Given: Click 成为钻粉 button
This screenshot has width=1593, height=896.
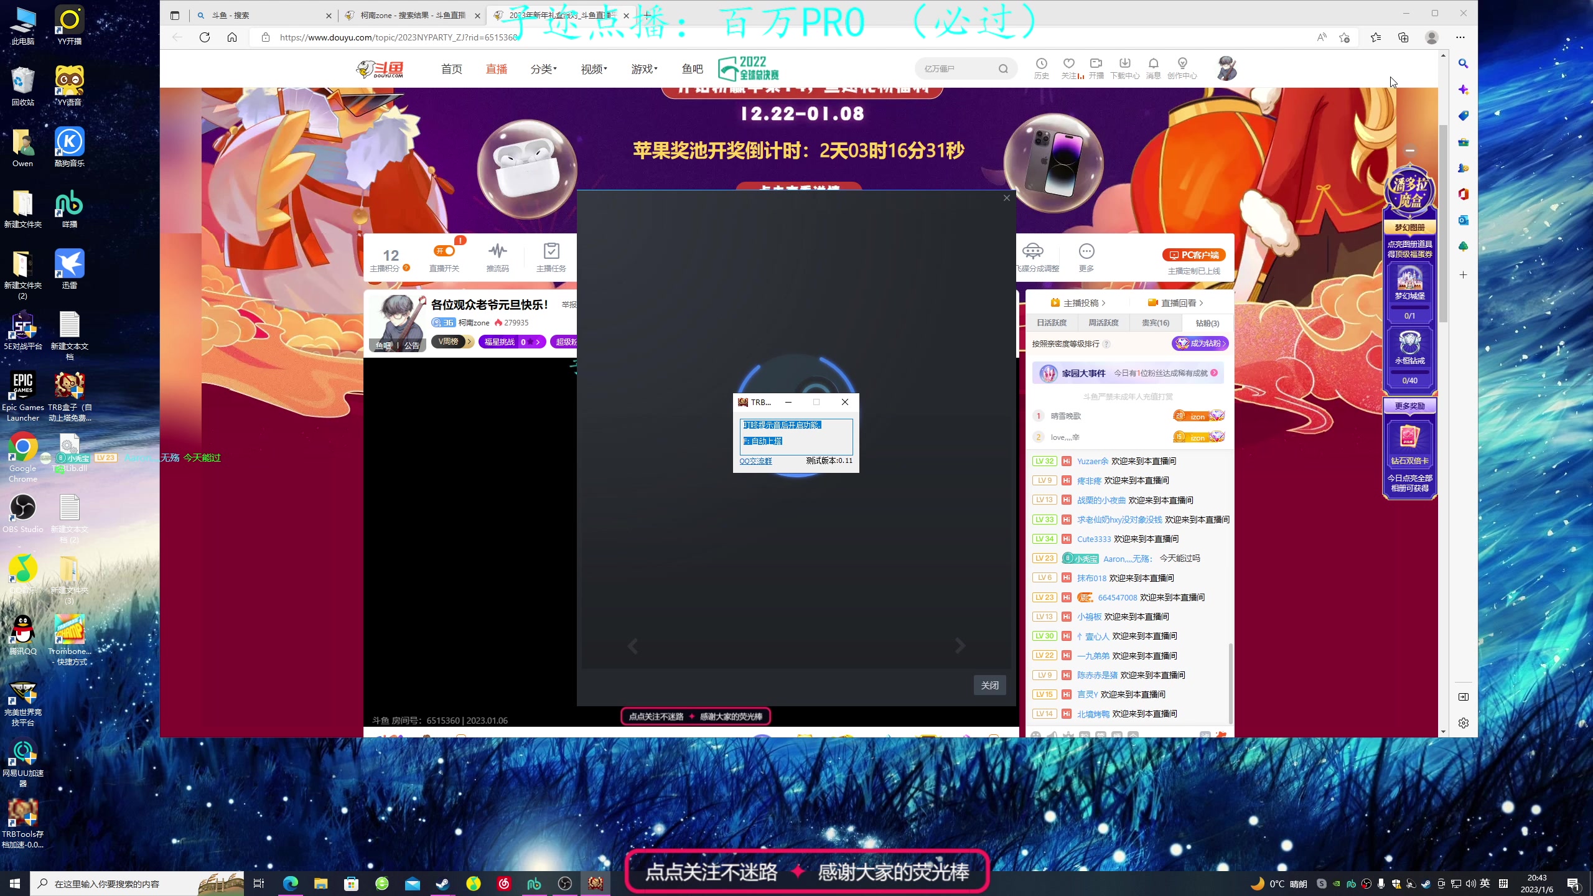Looking at the screenshot, I should [x=1200, y=343].
